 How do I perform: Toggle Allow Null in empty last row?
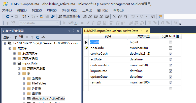(x=171, y=88)
